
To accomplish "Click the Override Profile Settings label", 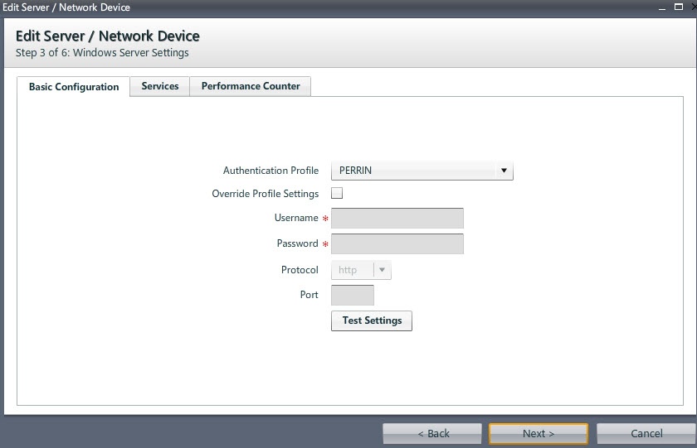I will 266,194.
